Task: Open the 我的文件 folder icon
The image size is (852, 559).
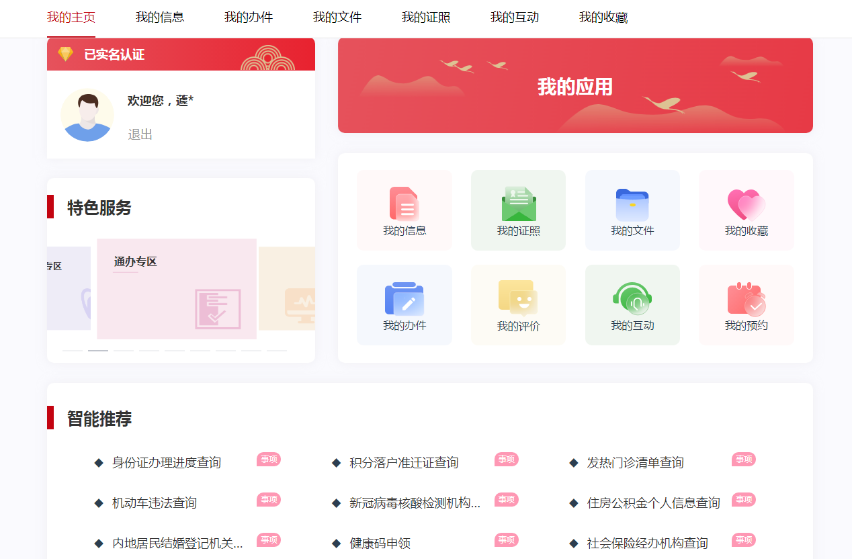Action: pos(632,205)
